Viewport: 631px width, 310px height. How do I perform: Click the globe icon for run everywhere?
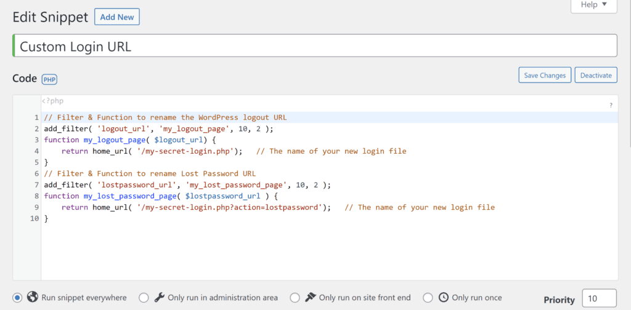coord(33,297)
